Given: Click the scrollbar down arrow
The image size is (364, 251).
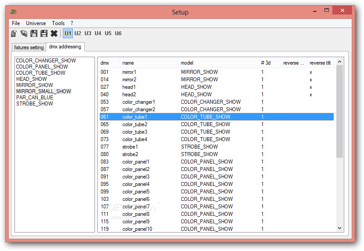Looking at the screenshot, I should pyautogui.click(x=340, y=228).
